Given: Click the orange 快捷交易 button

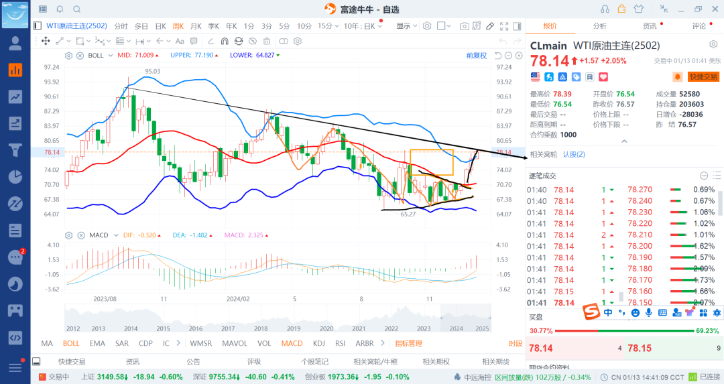Looking at the screenshot, I should coord(703,77).
